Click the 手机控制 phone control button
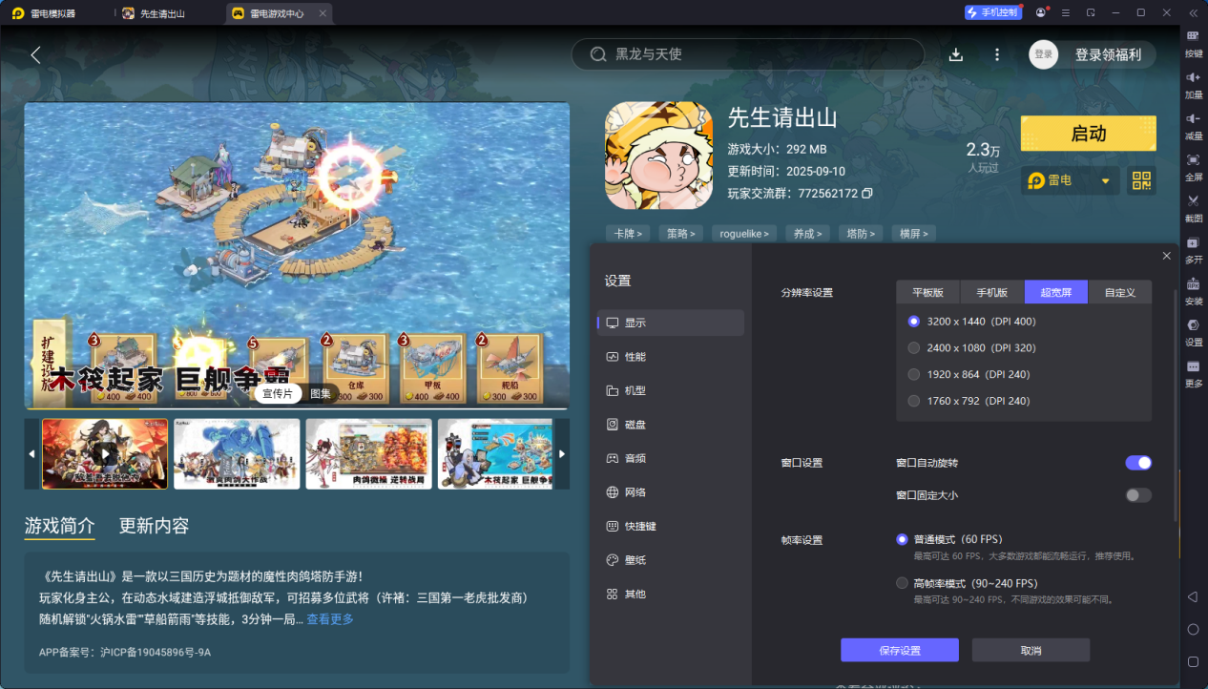The image size is (1208, 689). tap(991, 12)
